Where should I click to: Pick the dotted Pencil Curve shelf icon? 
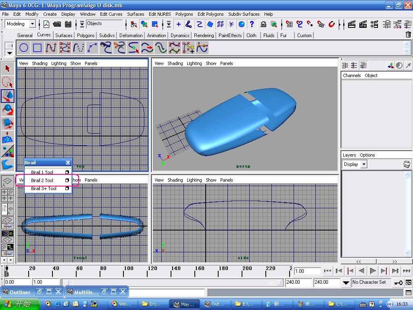point(79,48)
